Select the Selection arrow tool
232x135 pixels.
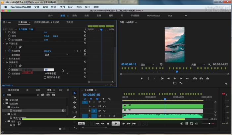[75, 93]
